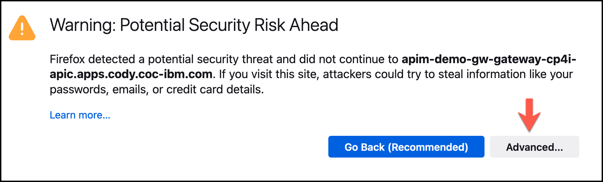The width and height of the screenshot is (603, 182).
Task: Select the word "Security" in the heading
Action: point(219,25)
